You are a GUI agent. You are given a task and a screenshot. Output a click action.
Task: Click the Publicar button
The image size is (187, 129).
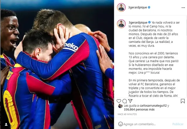click(x=178, y=124)
